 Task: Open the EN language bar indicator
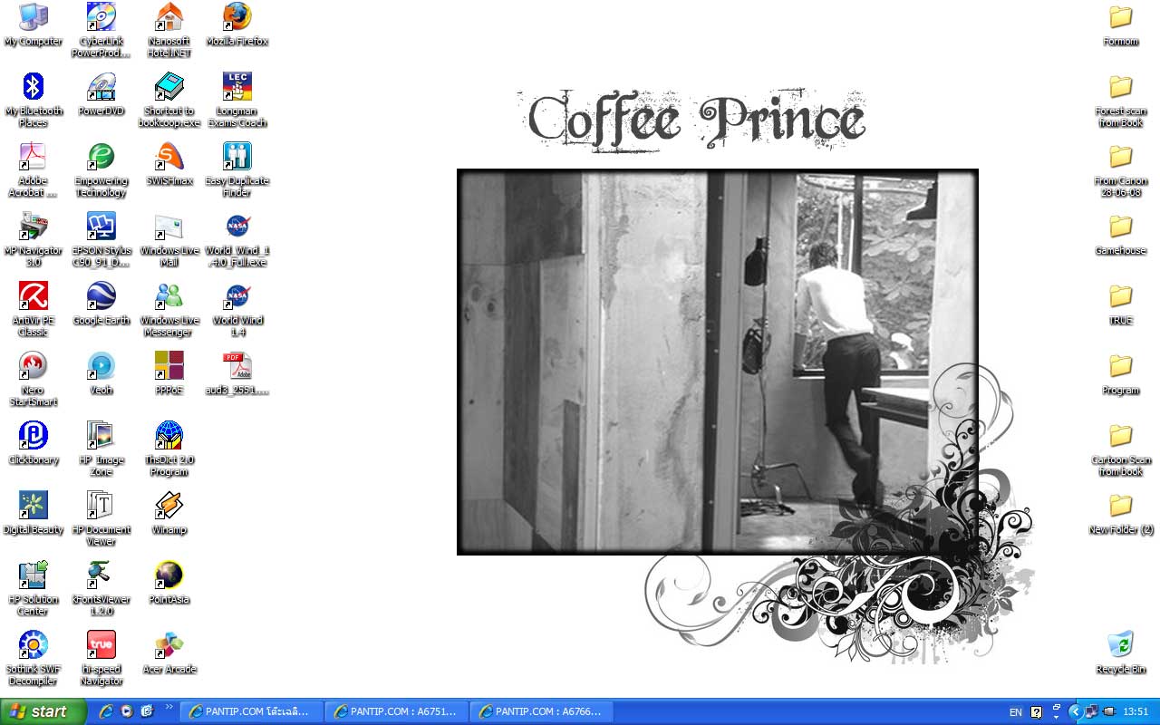coord(1016,712)
